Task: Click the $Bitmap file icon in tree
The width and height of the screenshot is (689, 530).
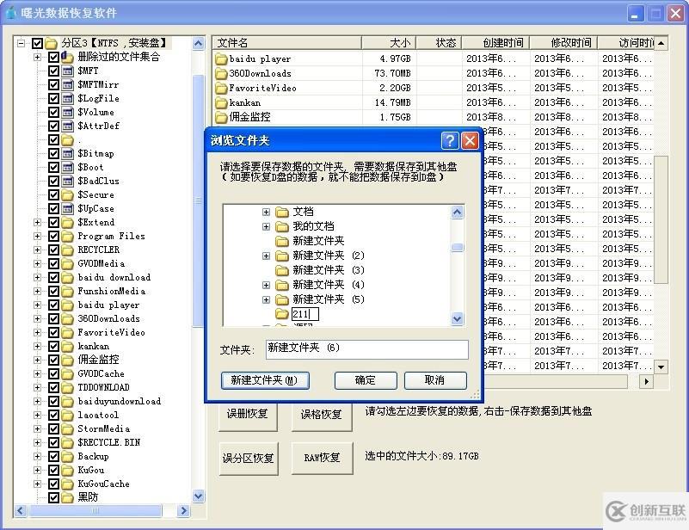Action: tap(68, 154)
